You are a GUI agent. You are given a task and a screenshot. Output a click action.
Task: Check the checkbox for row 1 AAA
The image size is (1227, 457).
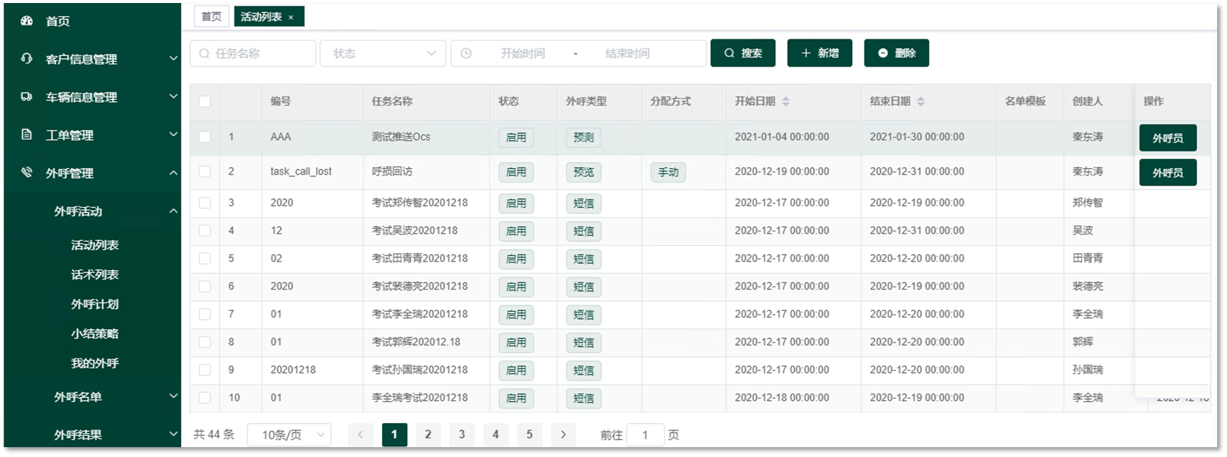point(205,137)
